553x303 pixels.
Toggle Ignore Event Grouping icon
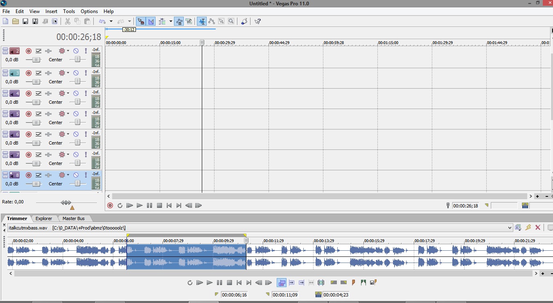coord(189,21)
